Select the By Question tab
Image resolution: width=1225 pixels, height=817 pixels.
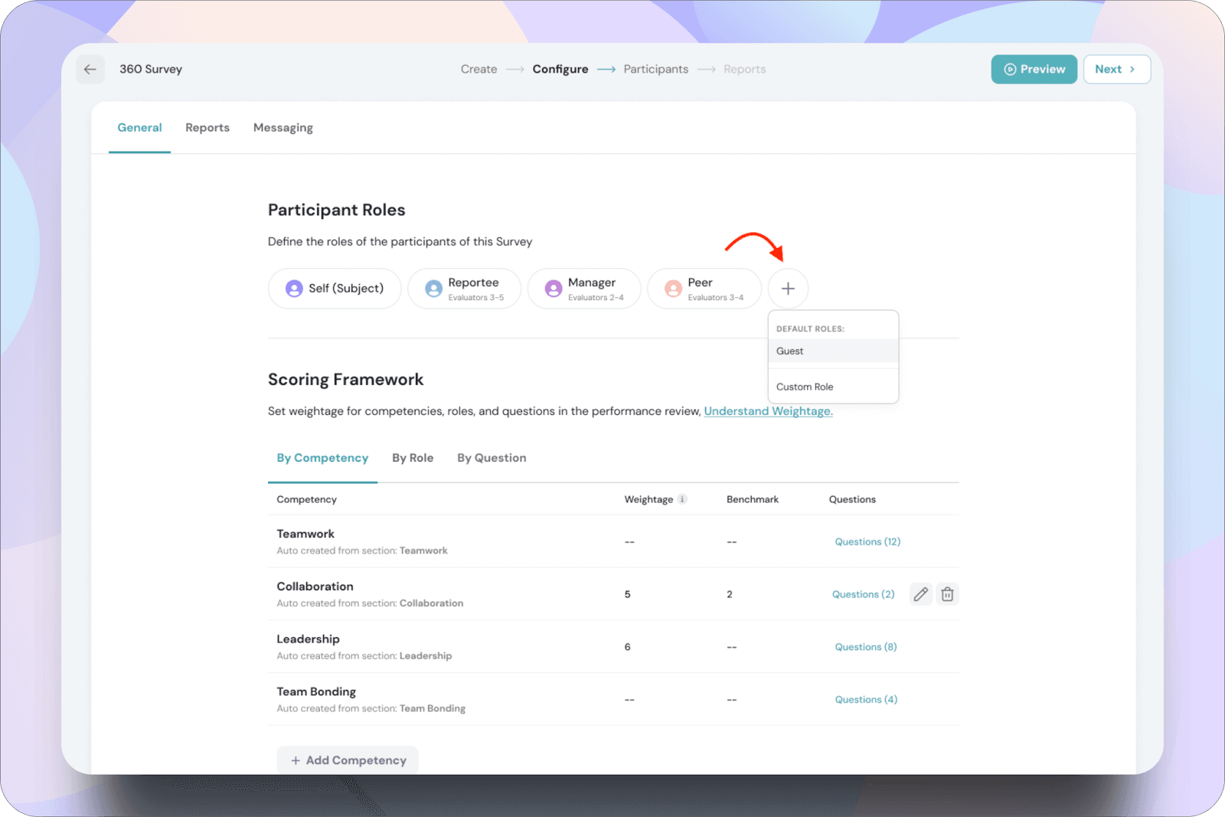(x=492, y=458)
